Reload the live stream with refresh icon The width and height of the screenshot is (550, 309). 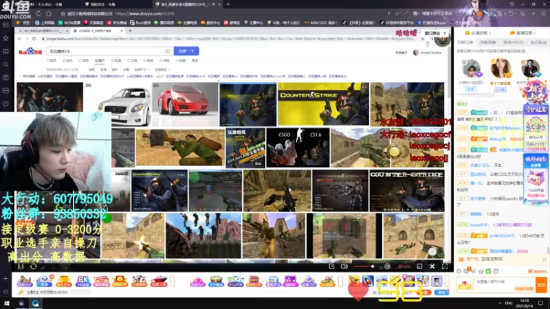[x=33, y=266]
